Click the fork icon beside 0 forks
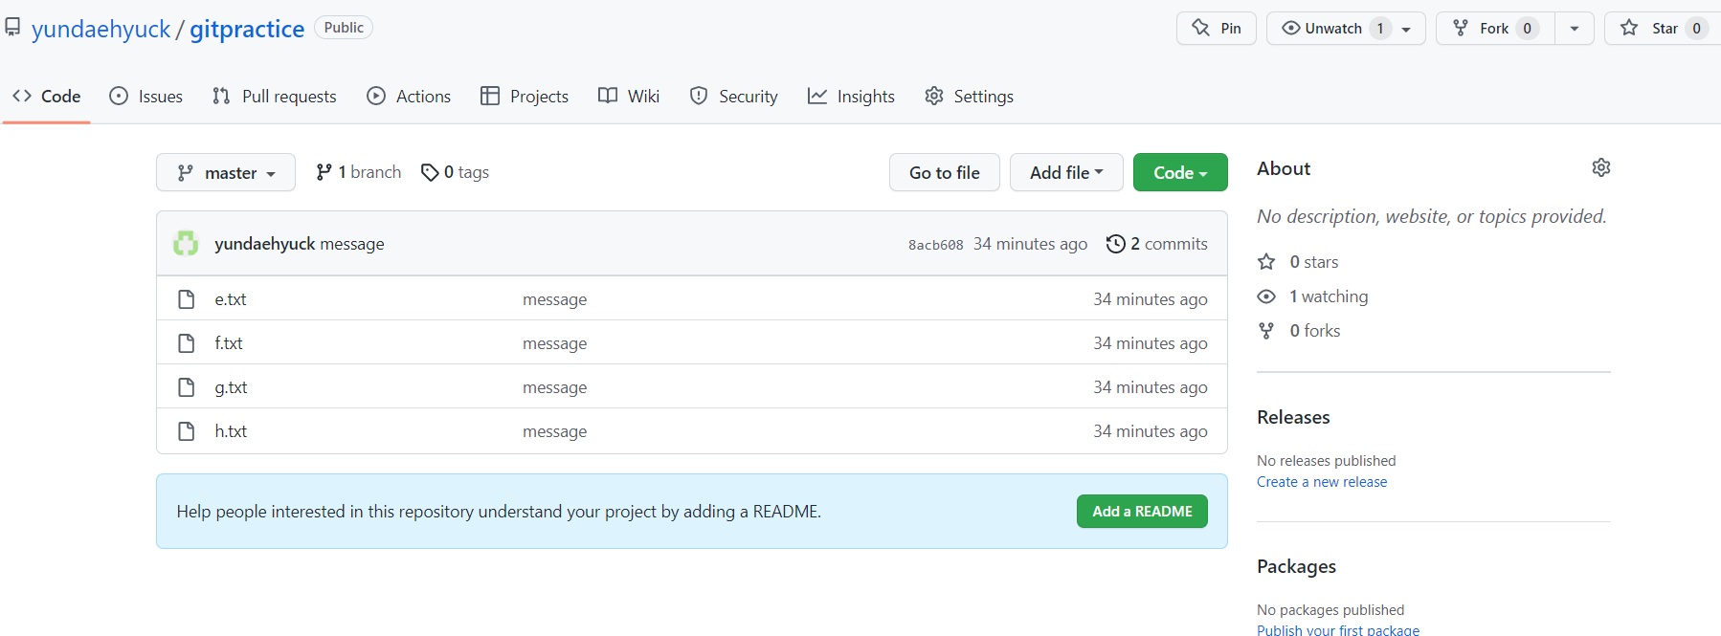 pyautogui.click(x=1266, y=331)
